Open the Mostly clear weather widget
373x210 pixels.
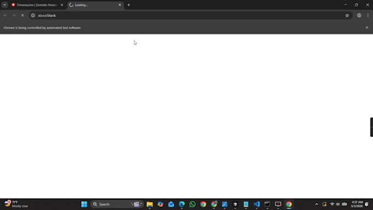coord(16,204)
